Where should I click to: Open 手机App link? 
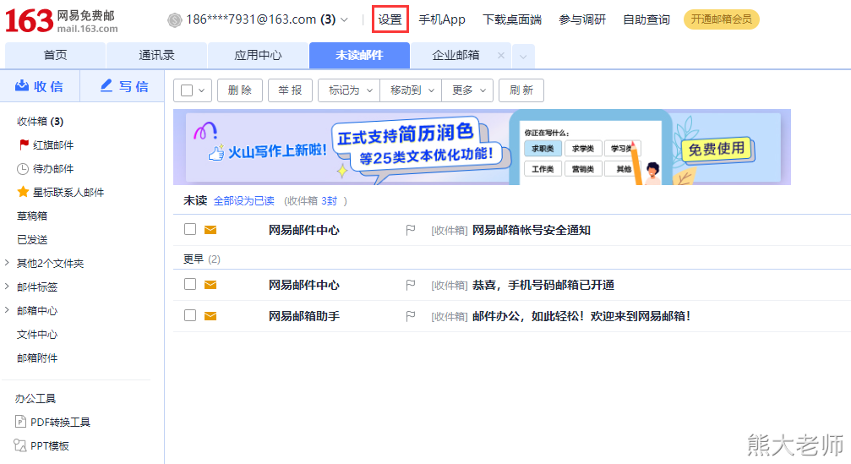pos(442,19)
